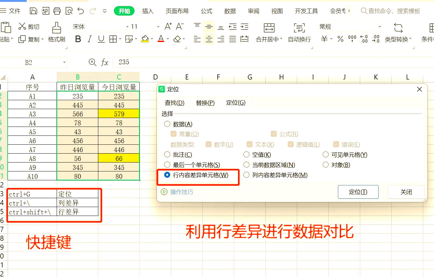Viewport: 434px width, 277px height.
Task: Undo the last action
Action: pyautogui.click(x=81, y=11)
